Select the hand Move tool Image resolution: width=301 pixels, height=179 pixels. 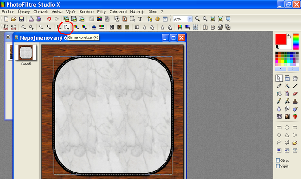click(x=295, y=78)
